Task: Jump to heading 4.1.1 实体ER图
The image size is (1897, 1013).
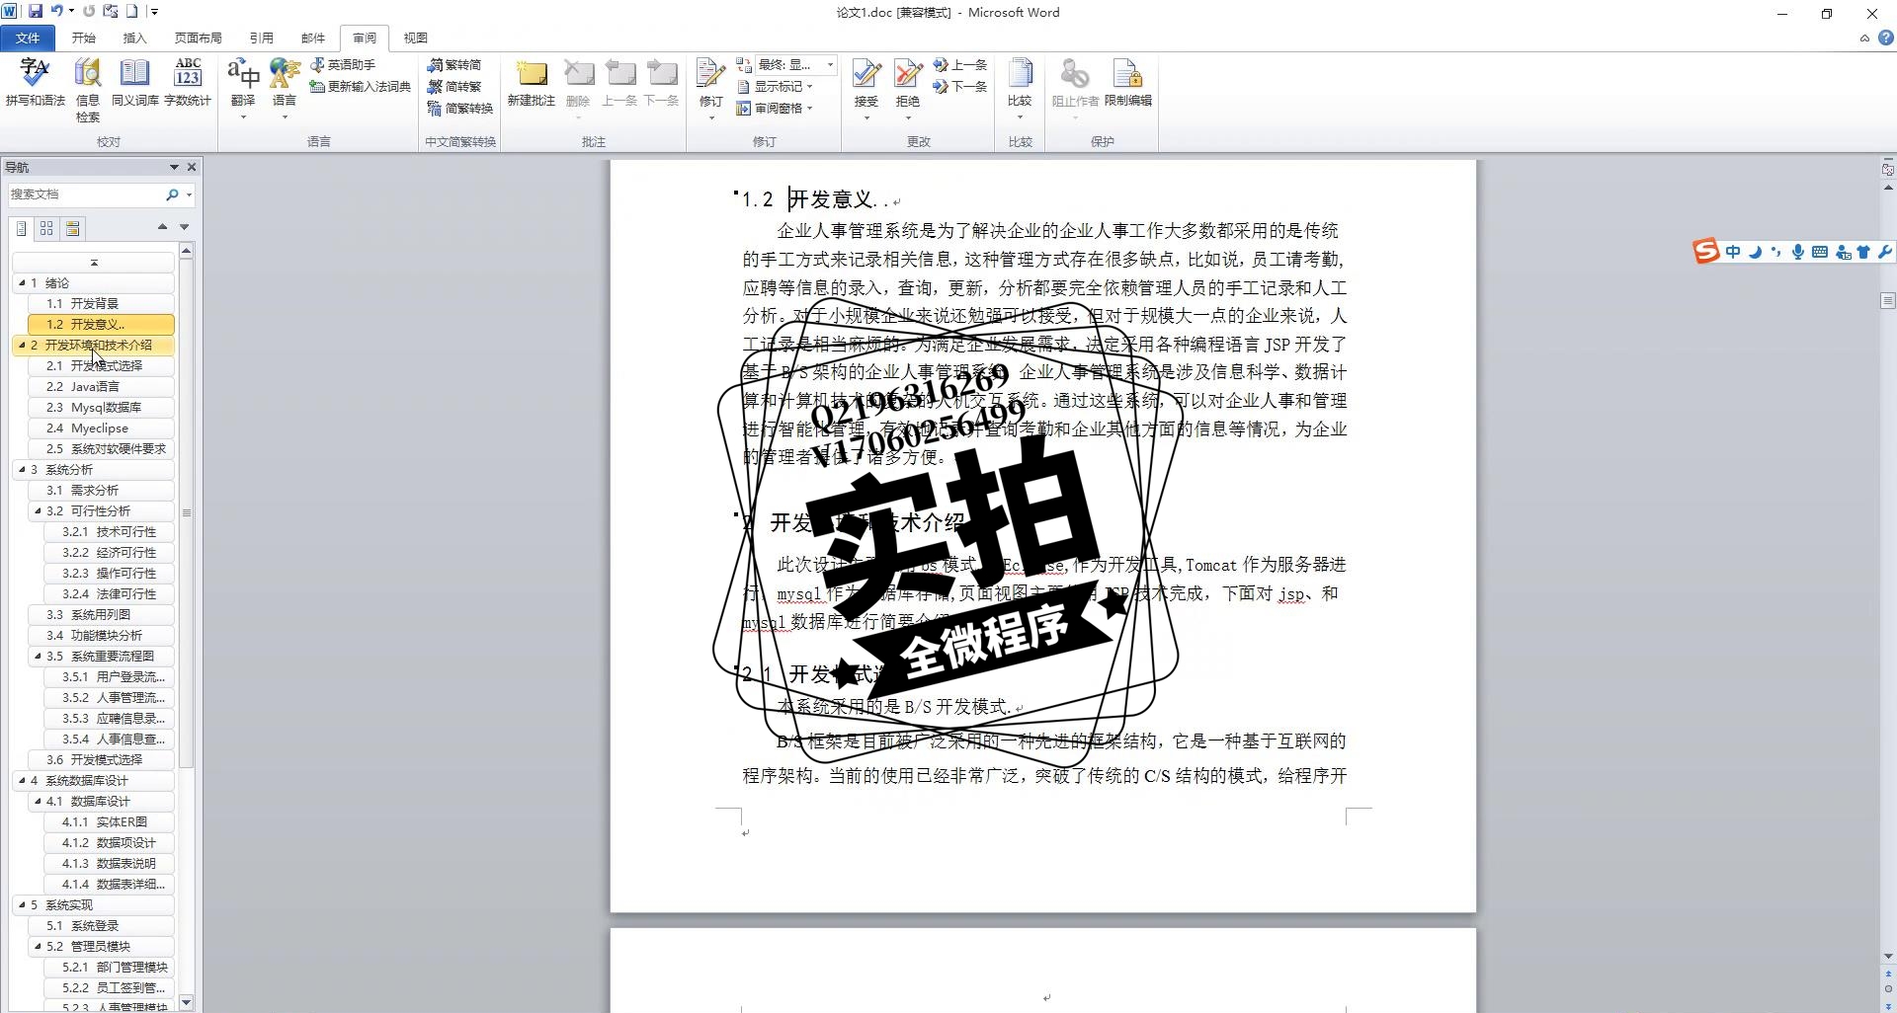Action: point(110,821)
